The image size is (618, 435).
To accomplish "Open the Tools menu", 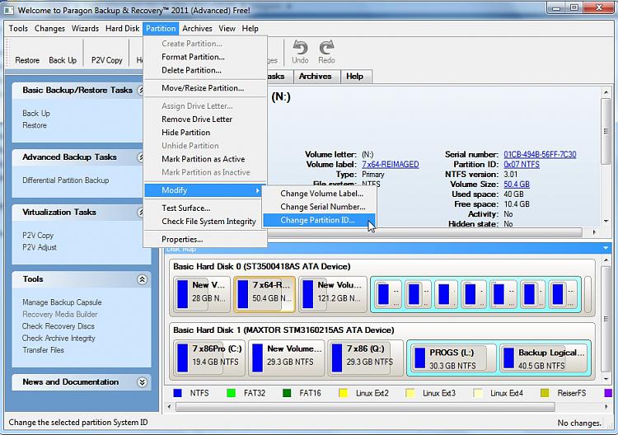I will [x=18, y=28].
